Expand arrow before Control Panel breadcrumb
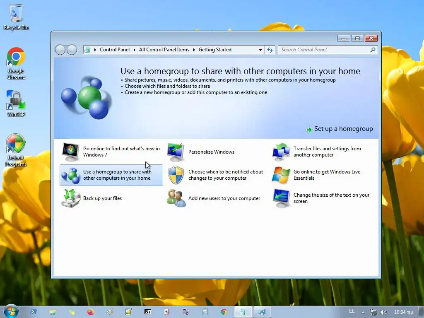Image resolution: width=424 pixels, height=318 pixels. tap(95, 50)
